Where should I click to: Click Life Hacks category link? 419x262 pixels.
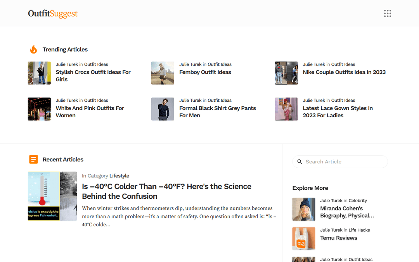[359, 230]
